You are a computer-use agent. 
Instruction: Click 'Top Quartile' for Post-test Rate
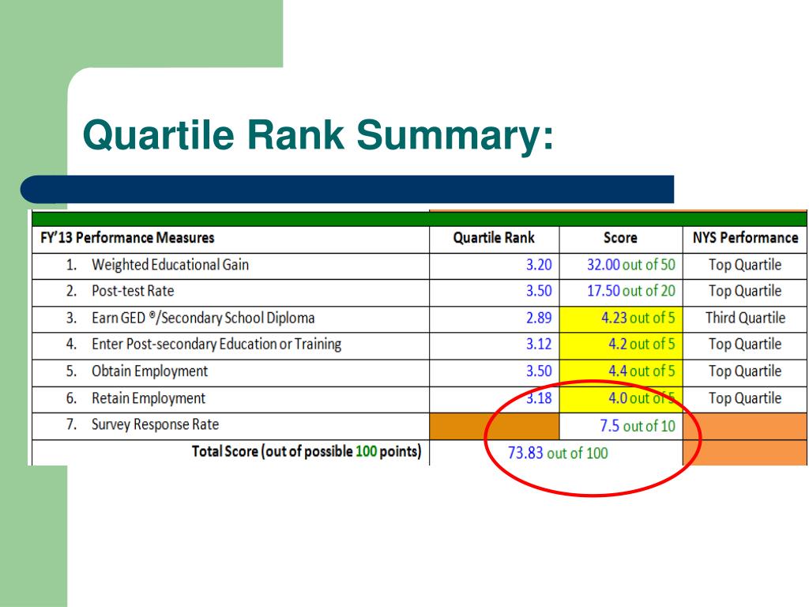click(x=745, y=291)
